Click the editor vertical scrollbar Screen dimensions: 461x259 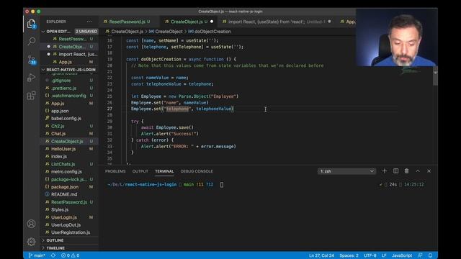435,76
